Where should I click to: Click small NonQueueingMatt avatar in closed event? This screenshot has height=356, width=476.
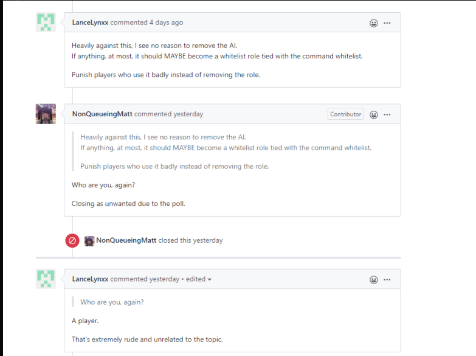[89, 240]
